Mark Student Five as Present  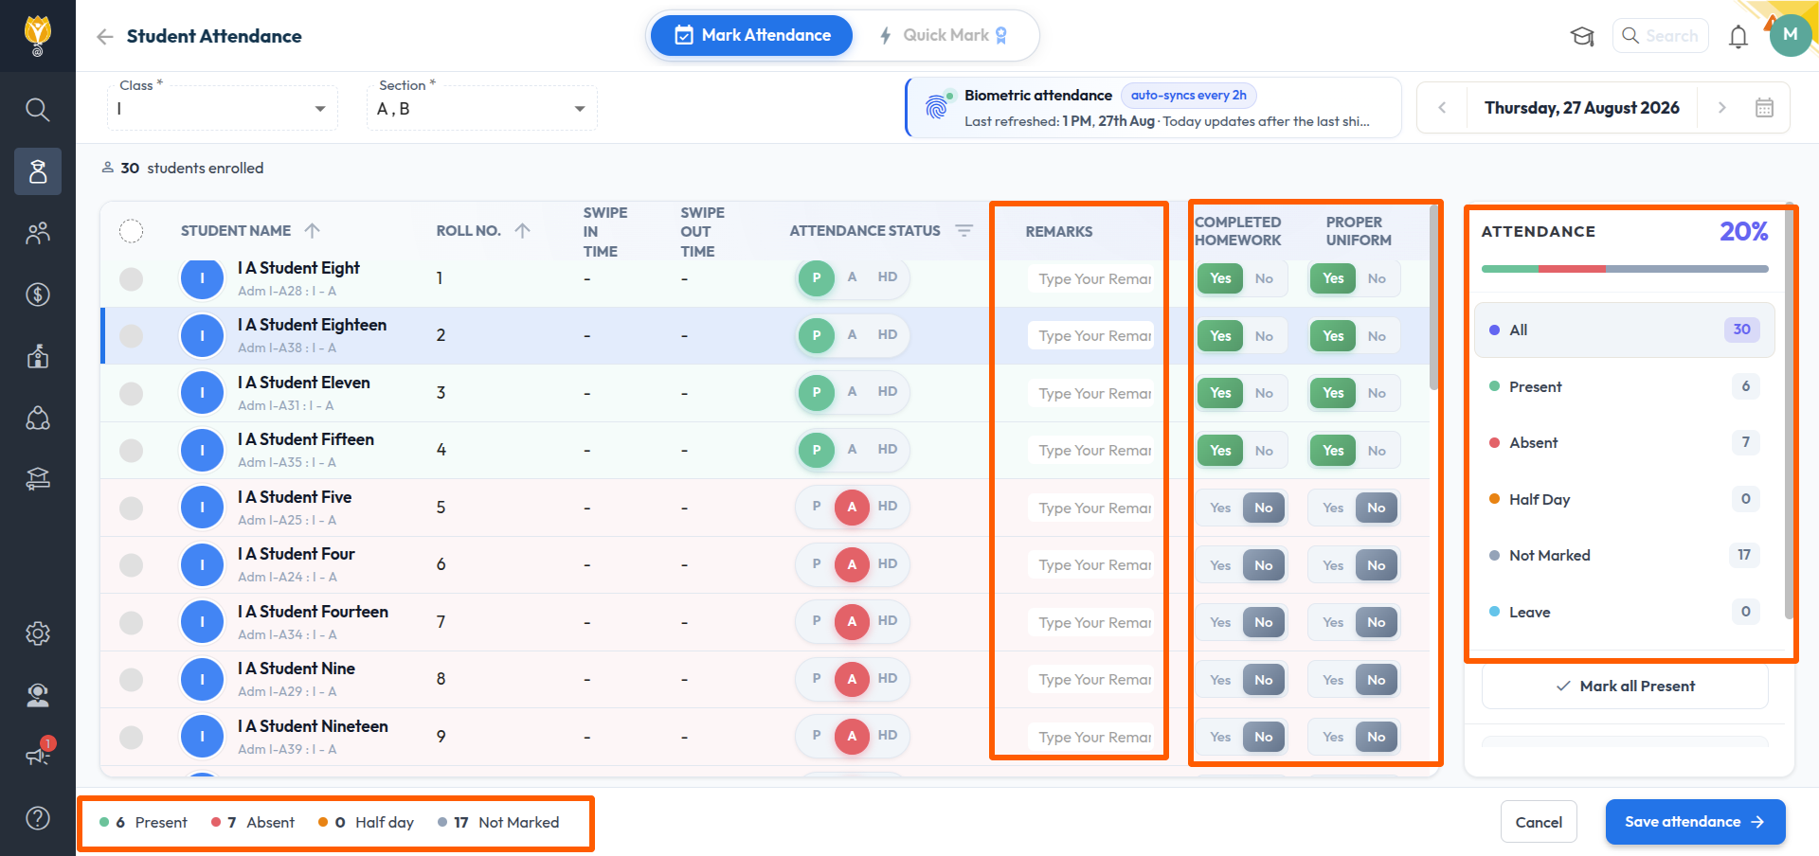(x=817, y=507)
